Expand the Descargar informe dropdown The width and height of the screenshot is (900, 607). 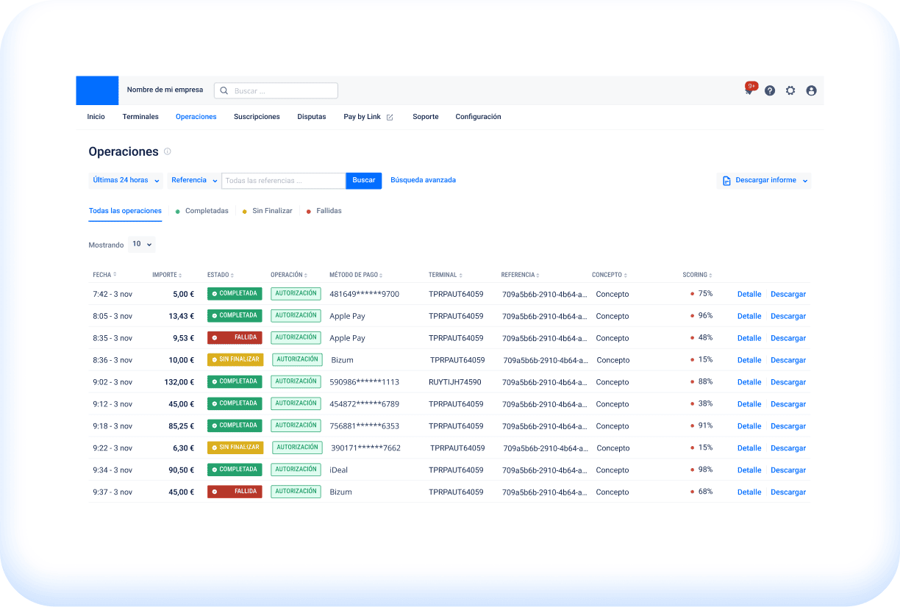pos(764,181)
